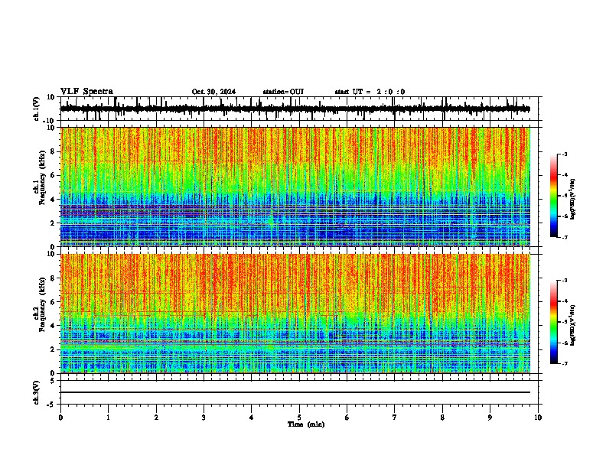The height and width of the screenshot is (468, 606).
Task: Click time axis tick label "8"
Action: (442, 418)
